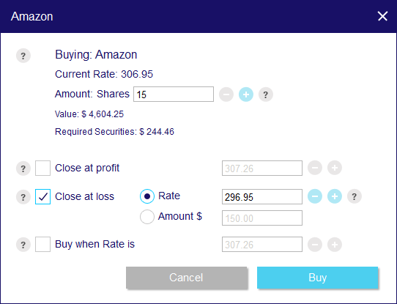Open help icon beside loss rate steppers
This screenshot has height=304, width=397.
355,196
